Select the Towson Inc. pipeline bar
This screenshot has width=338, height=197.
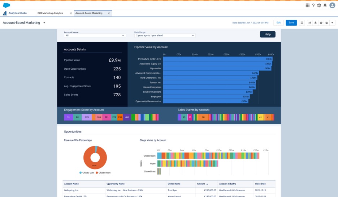209,83
